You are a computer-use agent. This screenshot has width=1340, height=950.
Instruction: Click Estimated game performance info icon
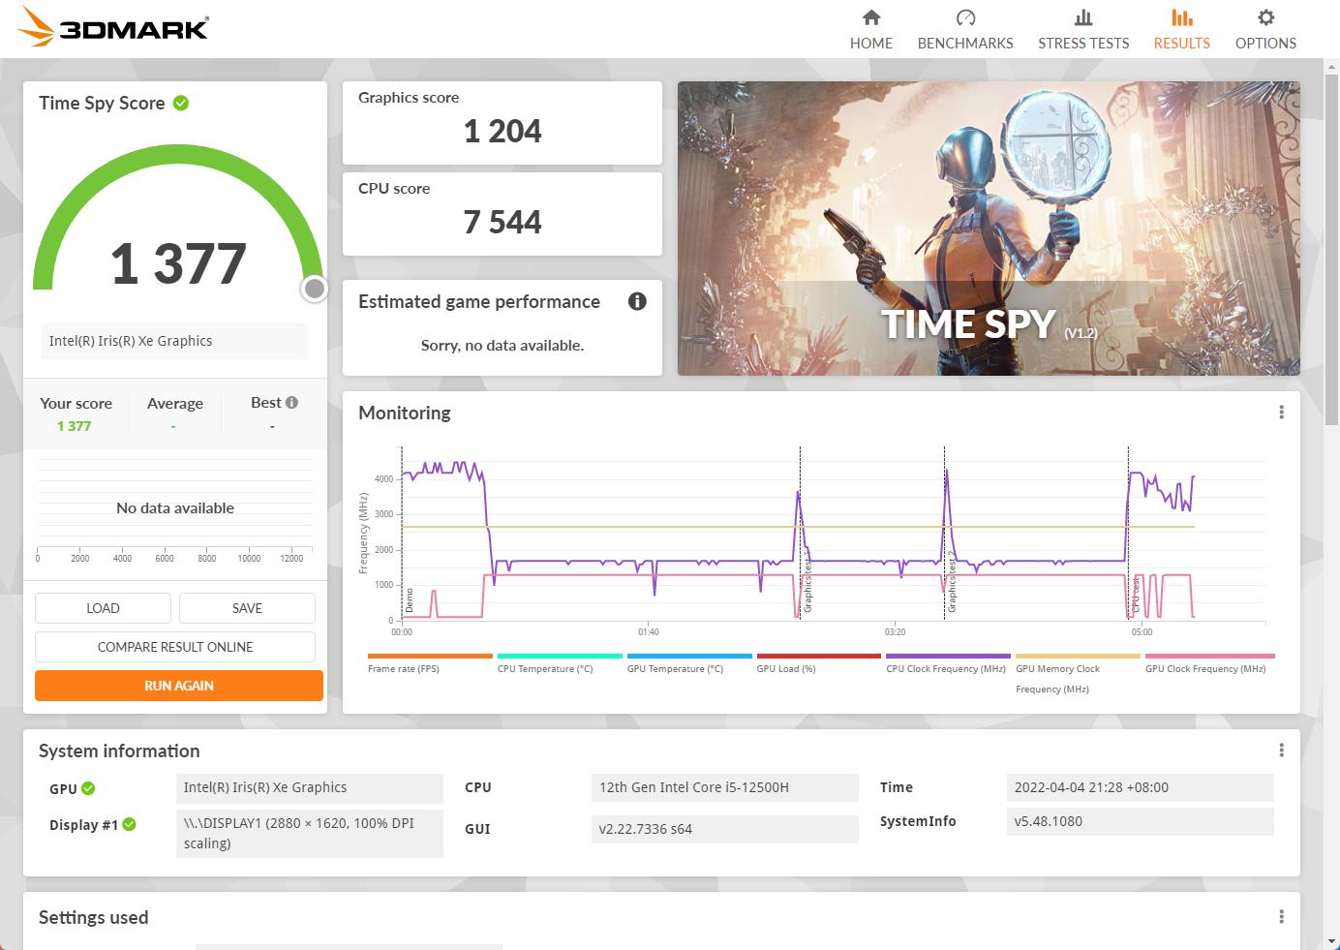click(637, 301)
